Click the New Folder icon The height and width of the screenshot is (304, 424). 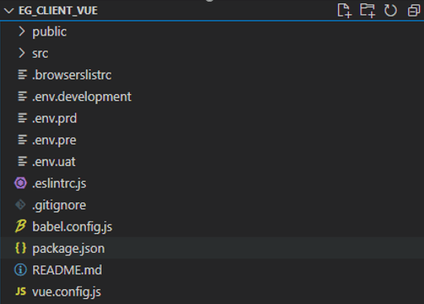pos(368,11)
